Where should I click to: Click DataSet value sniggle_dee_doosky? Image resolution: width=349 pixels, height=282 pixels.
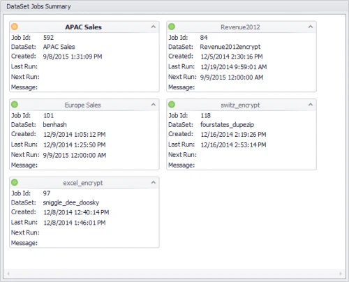(71, 202)
